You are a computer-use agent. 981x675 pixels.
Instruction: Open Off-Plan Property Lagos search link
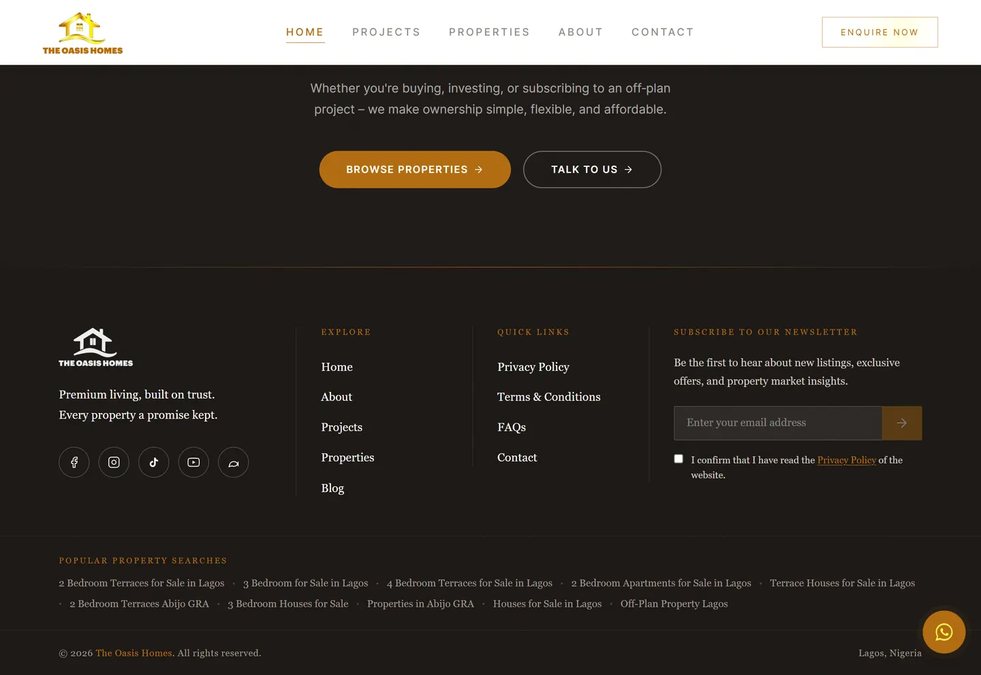[674, 603]
